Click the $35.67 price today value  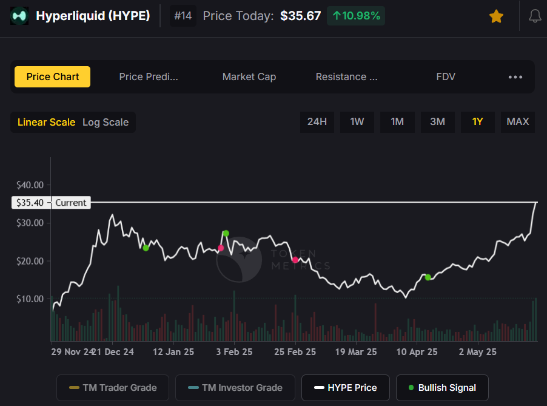pyautogui.click(x=300, y=16)
